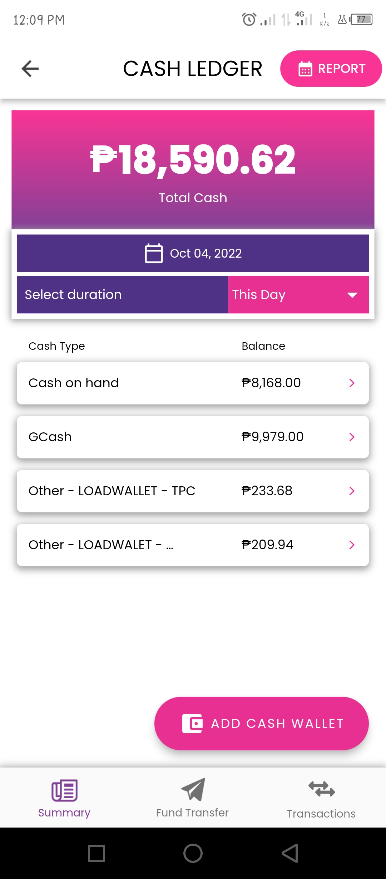Image resolution: width=386 pixels, height=879 pixels.
Task: Open the This Day duration dropdown
Action: pyautogui.click(x=298, y=295)
